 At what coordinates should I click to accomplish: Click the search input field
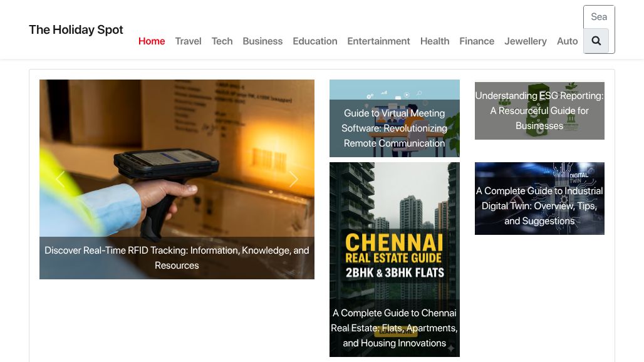click(599, 17)
